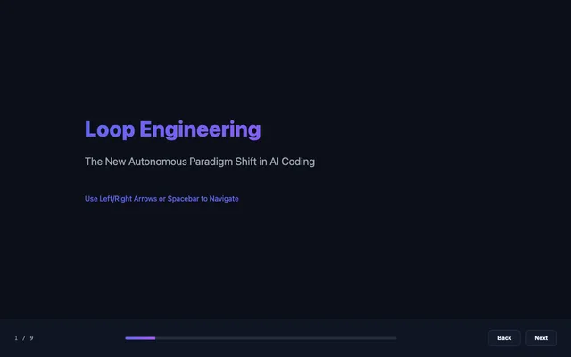Image resolution: width=571 pixels, height=357 pixels.
Task: Click the Back button in the footer
Action: tap(504, 338)
